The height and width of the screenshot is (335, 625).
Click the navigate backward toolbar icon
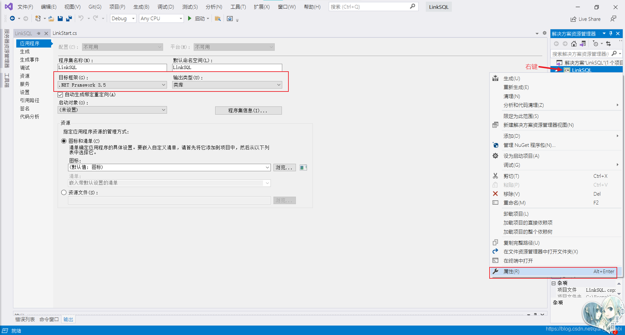(x=12, y=19)
